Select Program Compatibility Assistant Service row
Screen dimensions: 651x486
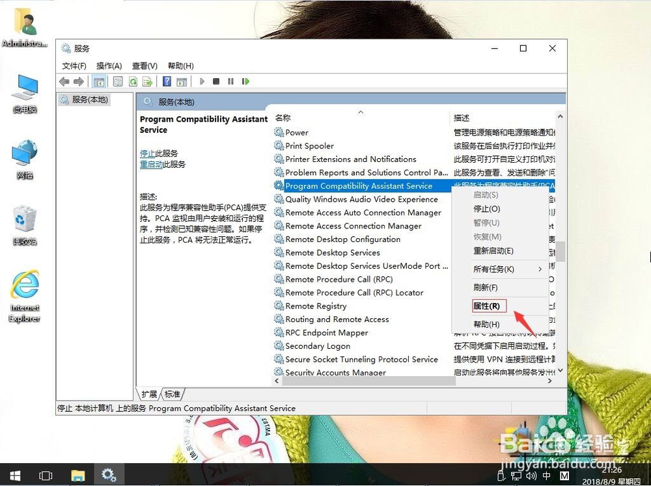[361, 186]
